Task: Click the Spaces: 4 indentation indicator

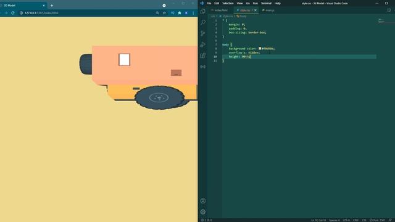Action: 335,220
